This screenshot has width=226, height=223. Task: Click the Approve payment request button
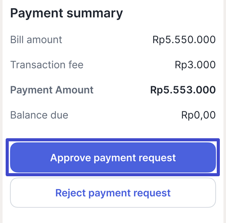[x=113, y=157]
